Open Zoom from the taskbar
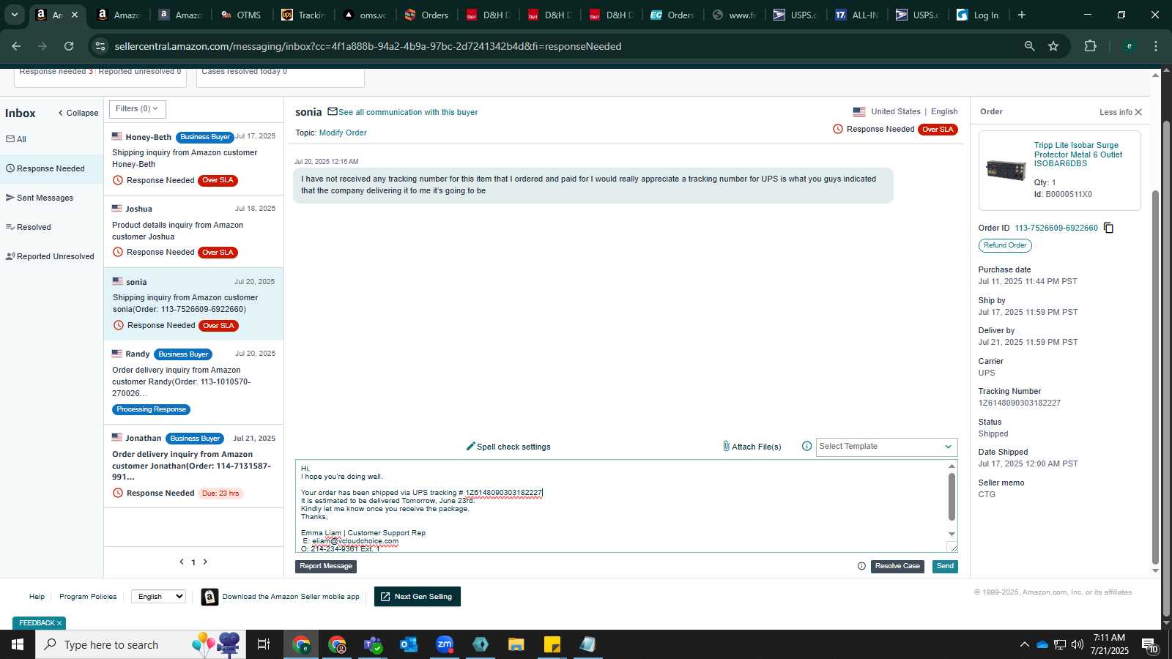The width and height of the screenshot is (1172, 659). [x=445, y=644]
